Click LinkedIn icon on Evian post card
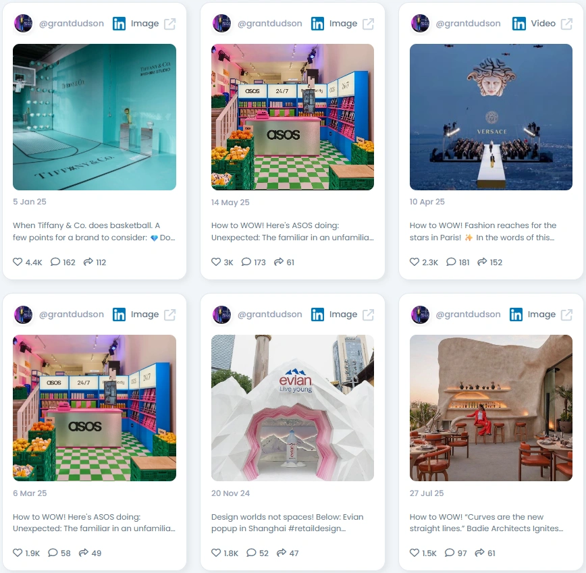The image size is (586, 573). [317, 315]
